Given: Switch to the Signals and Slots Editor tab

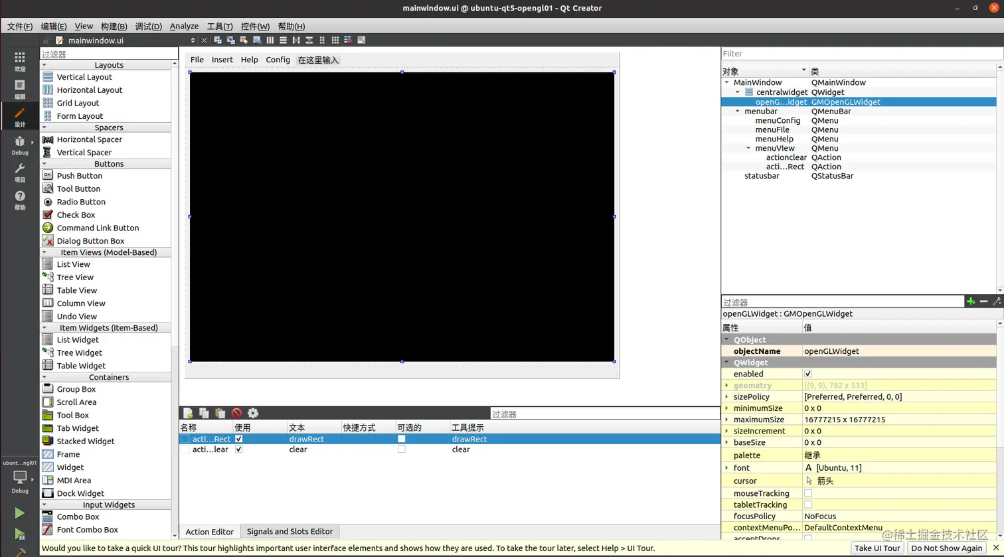Looking at the screenshot, I should point(290,532).
